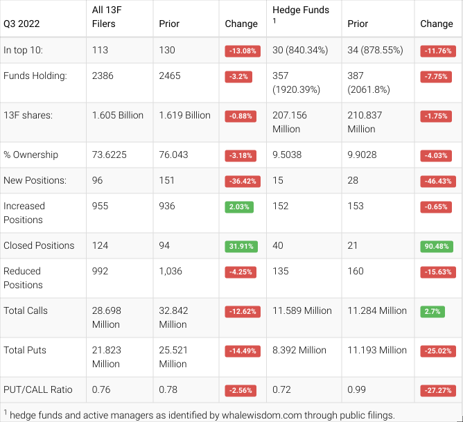The image size is (463, 422).
Task: Select the green 2.7% Total Calls badge
Action: pos(433,311)
